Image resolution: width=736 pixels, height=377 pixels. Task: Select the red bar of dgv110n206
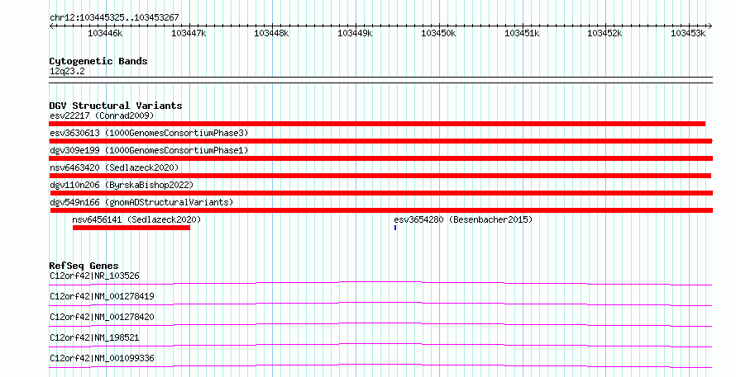click(381, 193)
